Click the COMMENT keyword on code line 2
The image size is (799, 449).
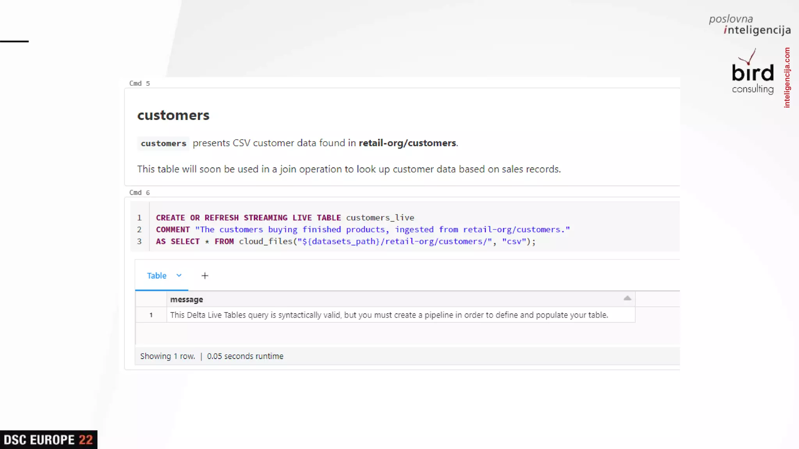click(172, 230)
